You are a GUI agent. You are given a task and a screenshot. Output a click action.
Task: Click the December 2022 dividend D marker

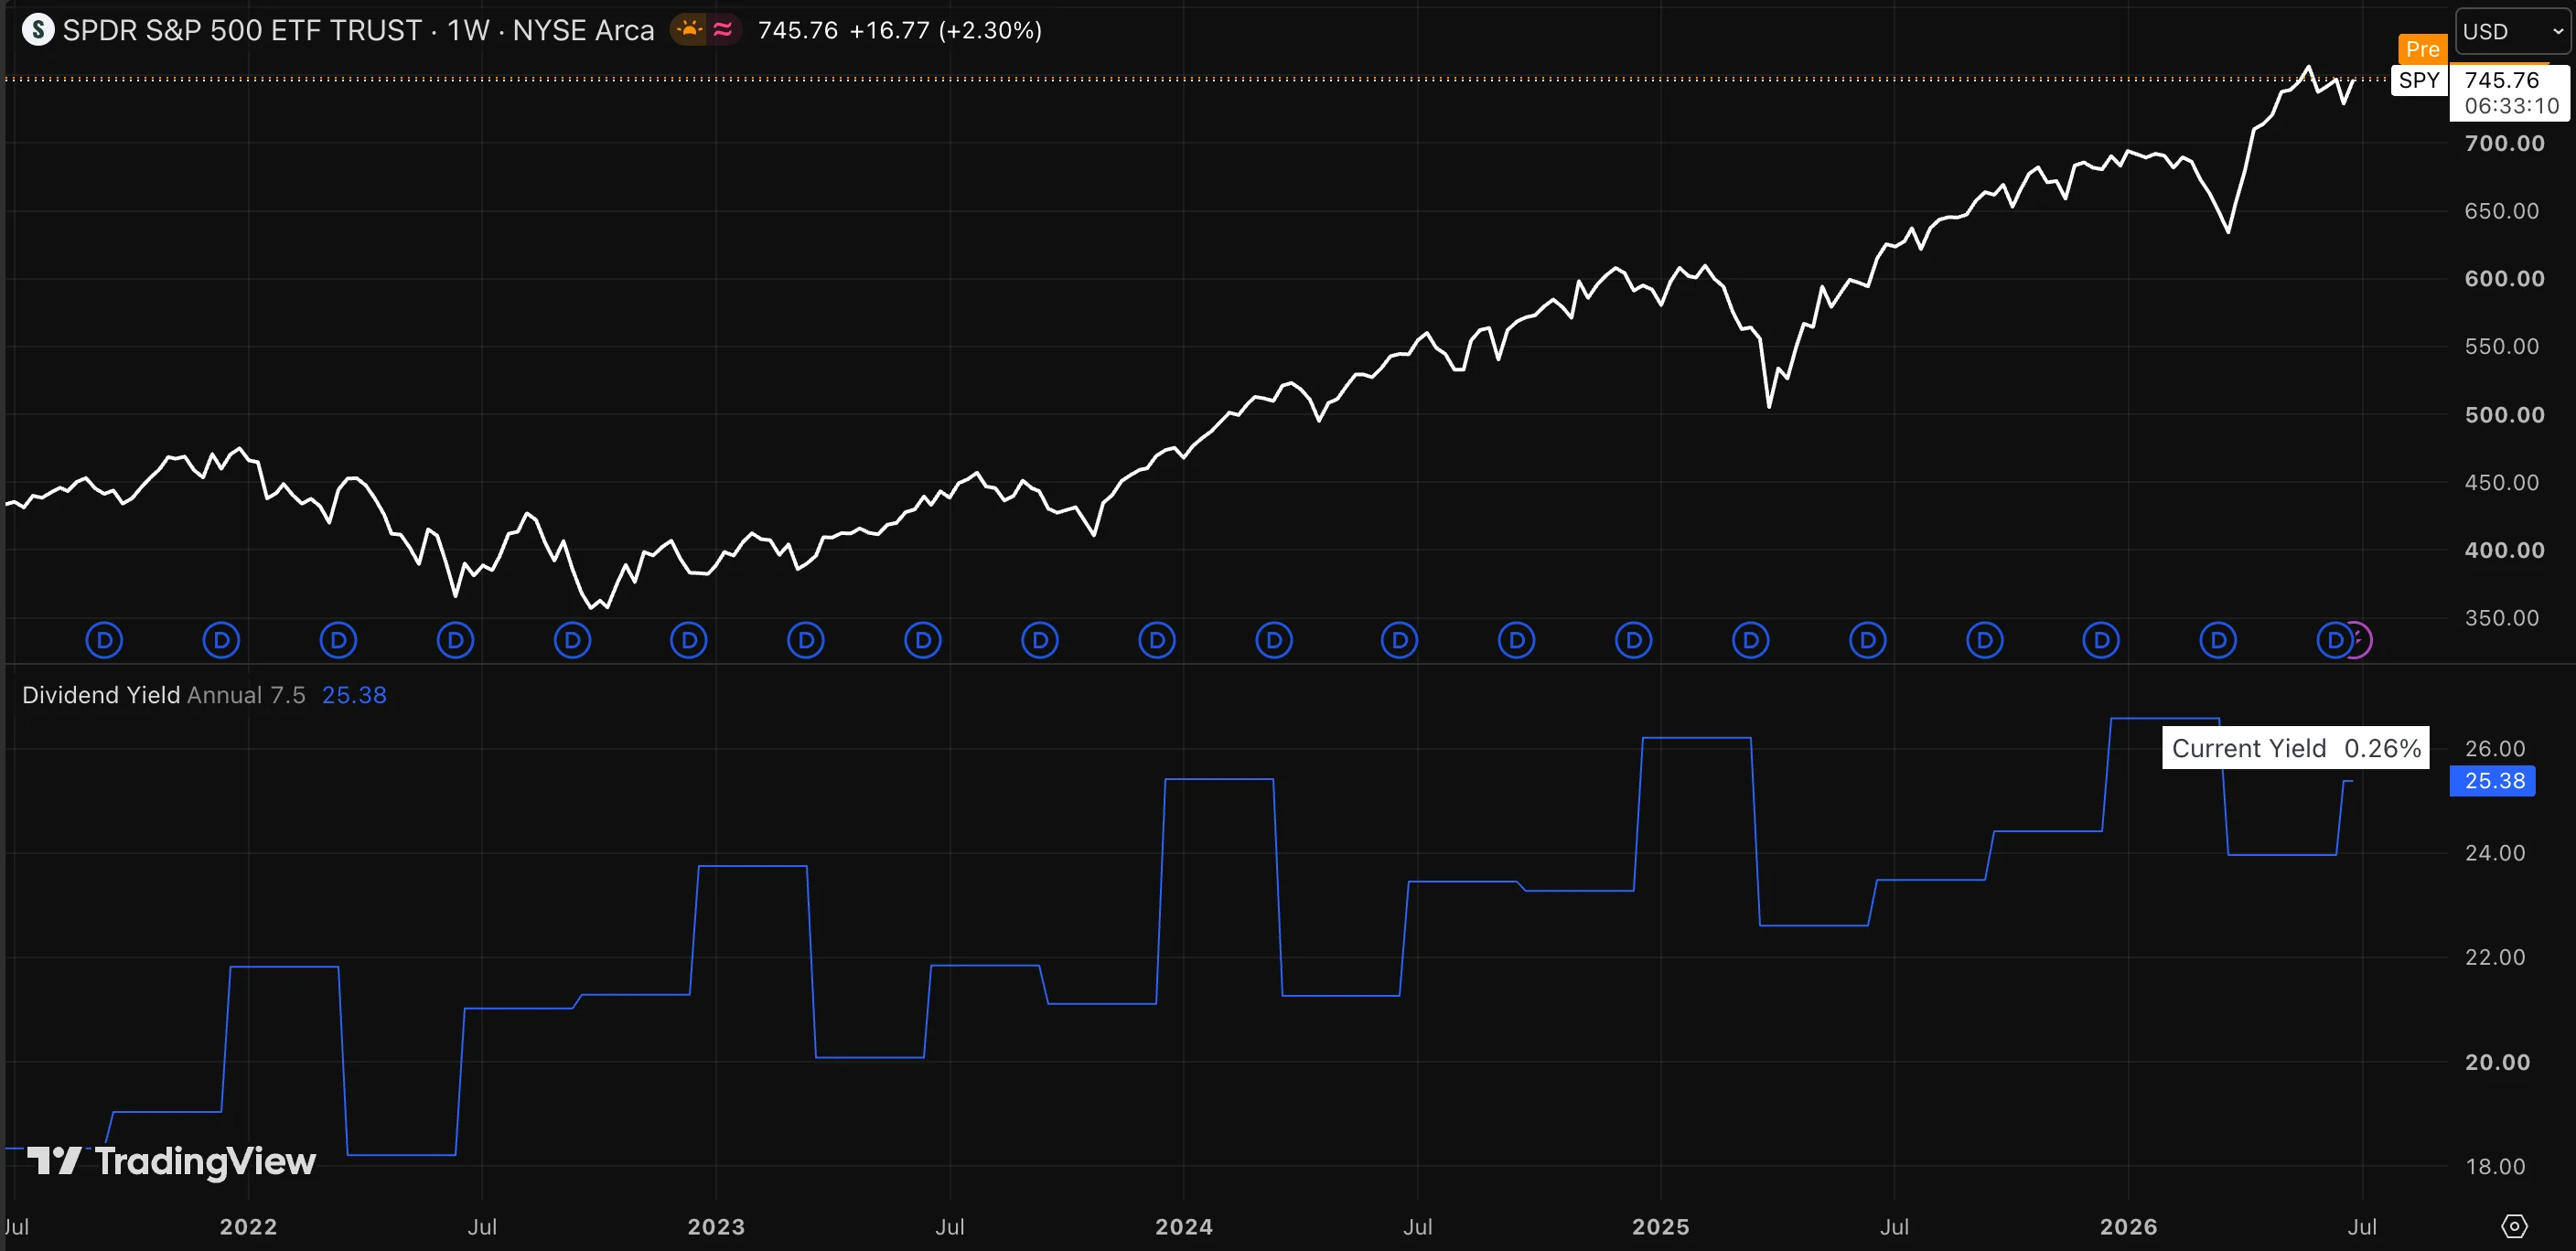(x=688, y=640)
